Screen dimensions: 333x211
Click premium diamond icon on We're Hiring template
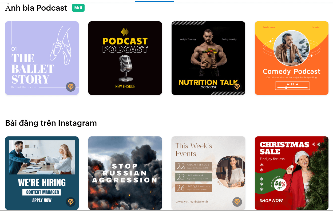[71, 202]
